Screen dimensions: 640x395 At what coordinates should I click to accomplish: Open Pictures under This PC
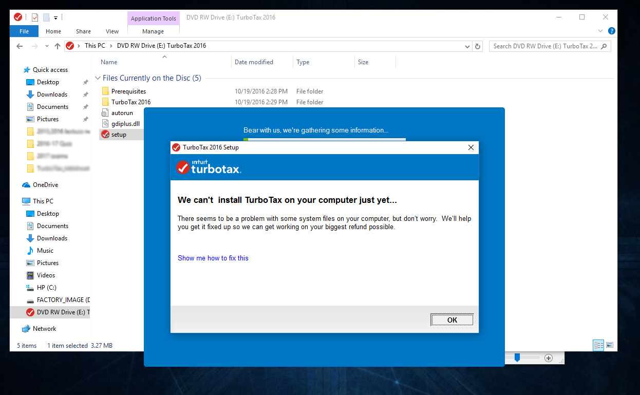(x=47, y=263)
